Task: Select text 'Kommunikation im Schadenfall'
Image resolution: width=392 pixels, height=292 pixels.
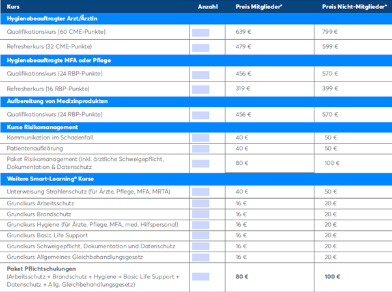Action: pyautogui.click(x=50, y=138)
